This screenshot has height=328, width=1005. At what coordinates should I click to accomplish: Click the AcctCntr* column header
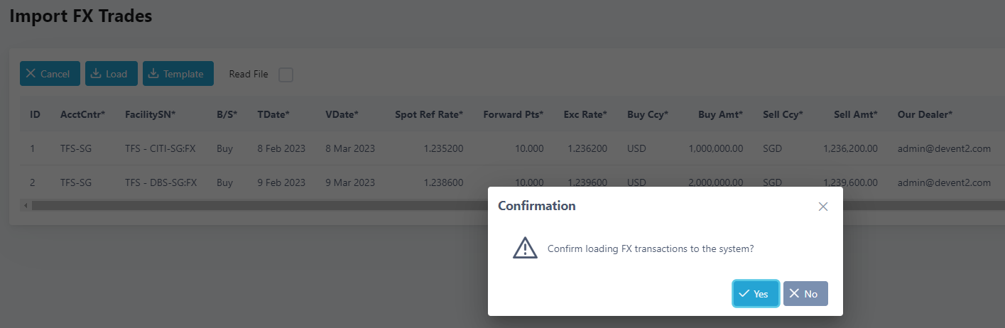pyautogui.click(x=82, y=114)
